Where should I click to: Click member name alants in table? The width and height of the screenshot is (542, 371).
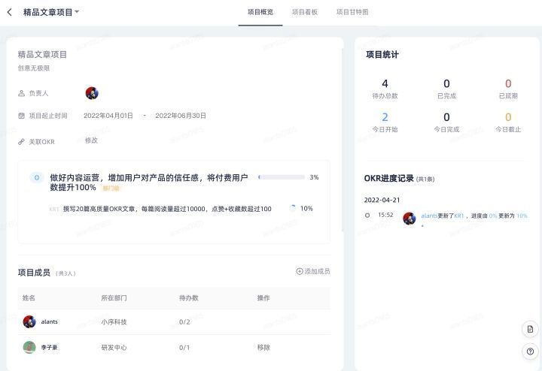tap(50, 321)
